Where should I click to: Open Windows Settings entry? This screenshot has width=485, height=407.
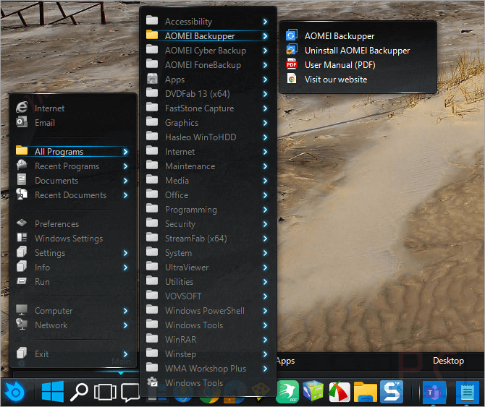pyautogui.click(x=69, y=239)
